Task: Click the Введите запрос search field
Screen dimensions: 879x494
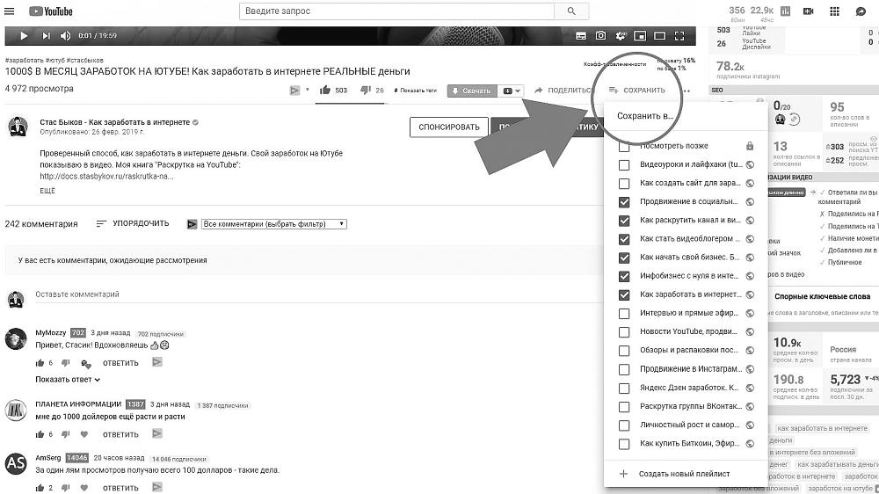Action: 396,11
